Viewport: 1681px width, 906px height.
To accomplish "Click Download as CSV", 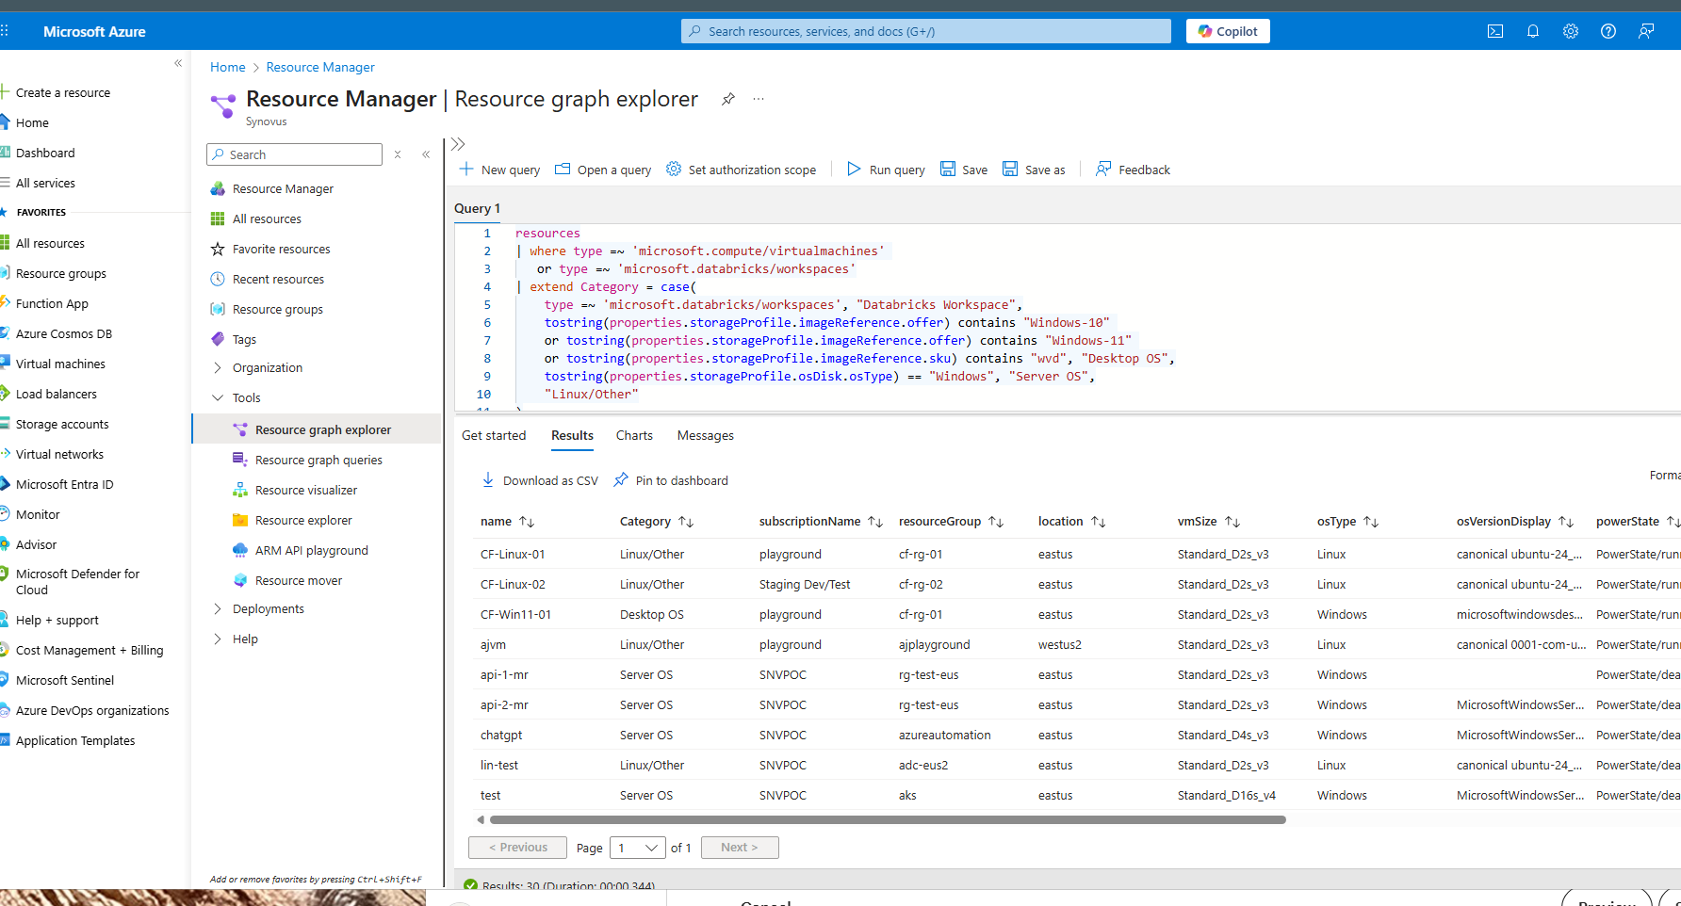I will click(x=539, y=480).
